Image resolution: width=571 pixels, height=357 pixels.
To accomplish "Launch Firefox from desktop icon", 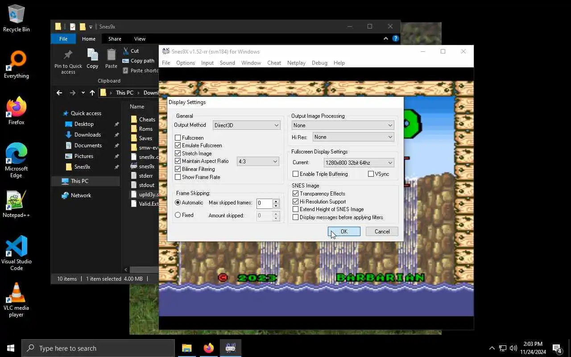I will 17,112.
